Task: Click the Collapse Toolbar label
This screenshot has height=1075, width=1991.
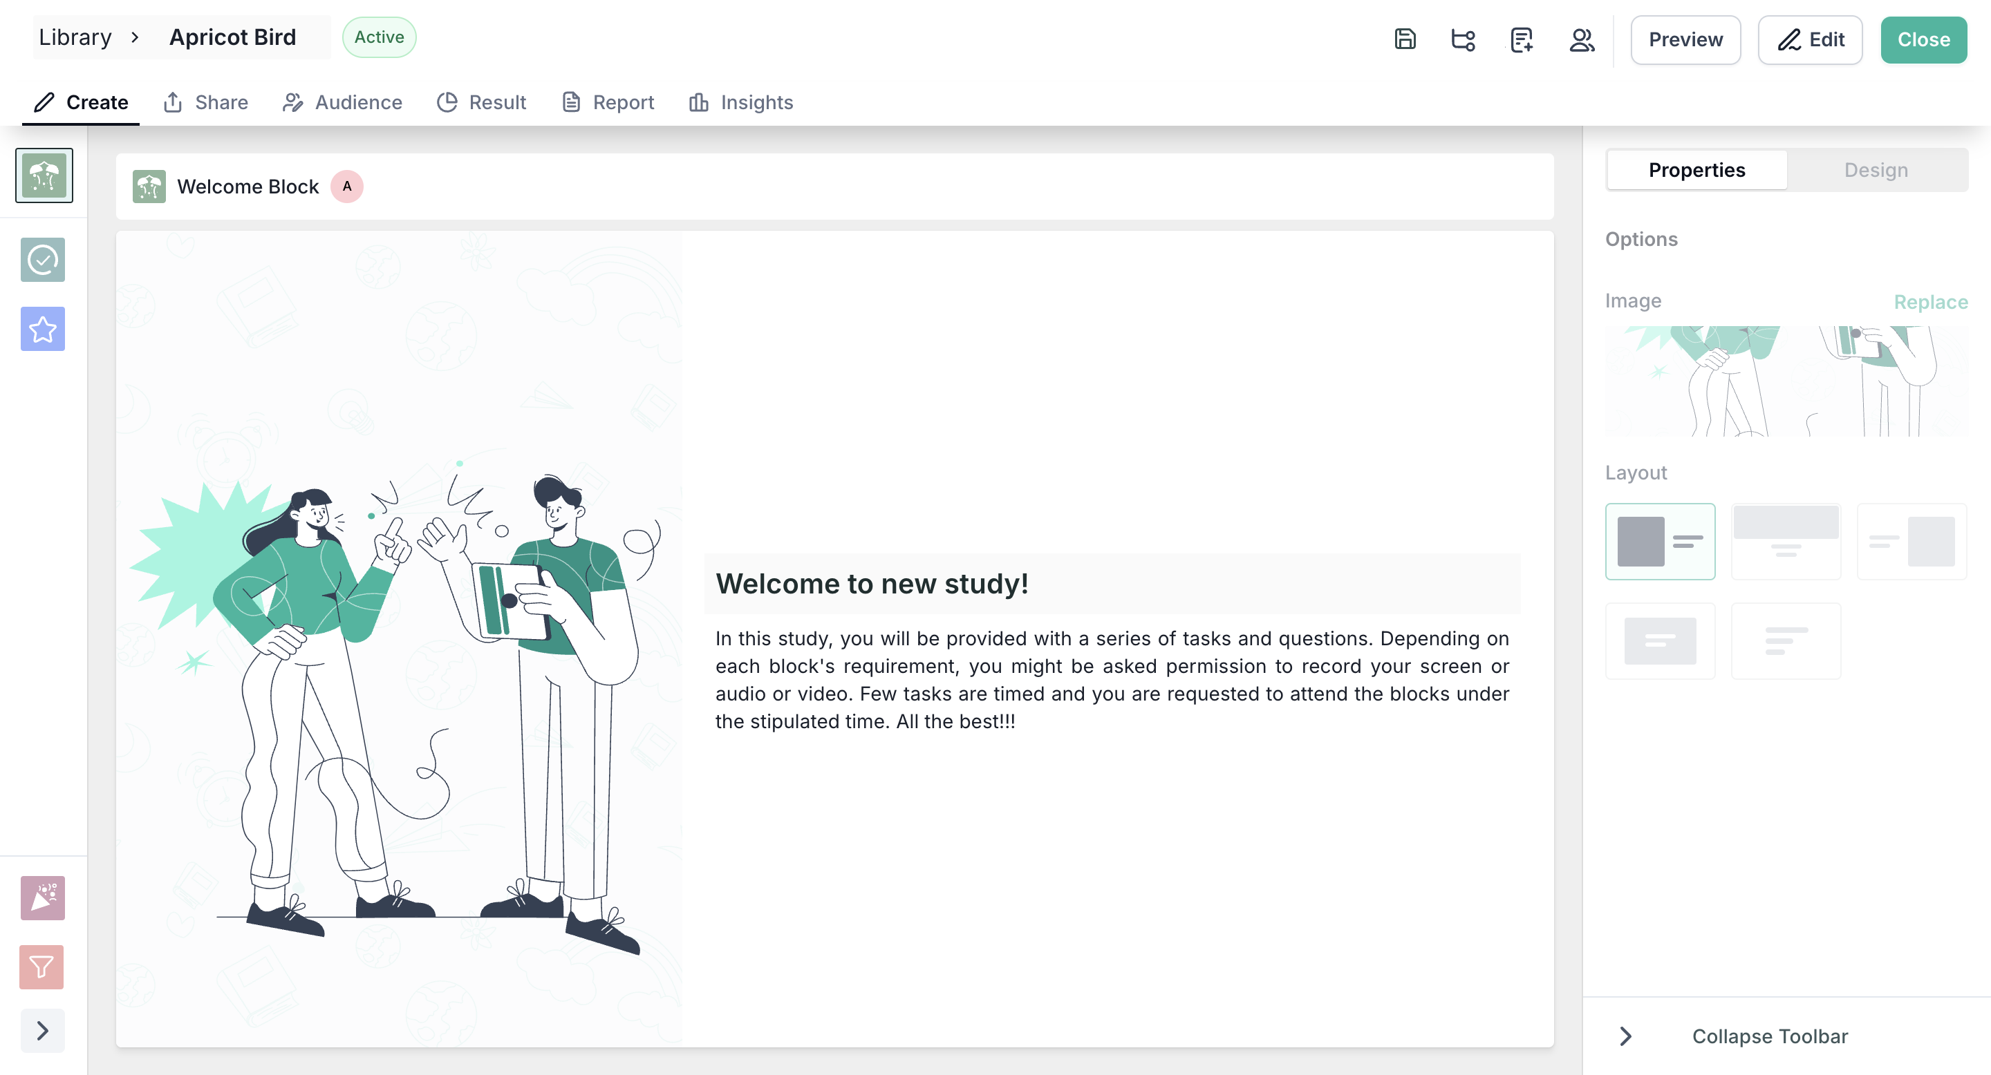Action: click(1770, 1036)
